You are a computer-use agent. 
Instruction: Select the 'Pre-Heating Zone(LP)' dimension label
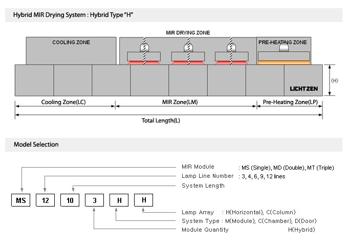tap(290, 102)
